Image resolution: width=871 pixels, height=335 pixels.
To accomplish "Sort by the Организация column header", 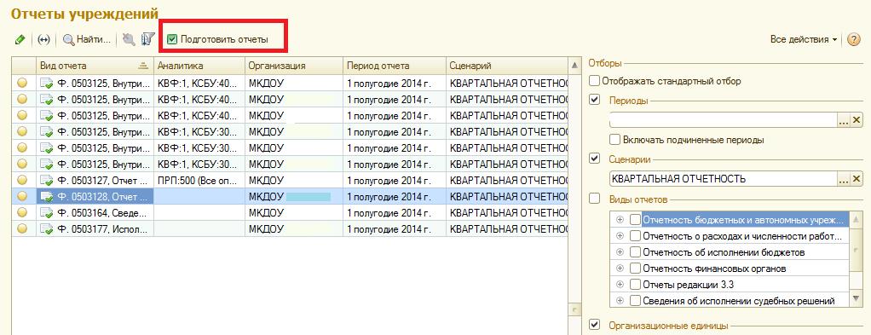I will [294, 66].
